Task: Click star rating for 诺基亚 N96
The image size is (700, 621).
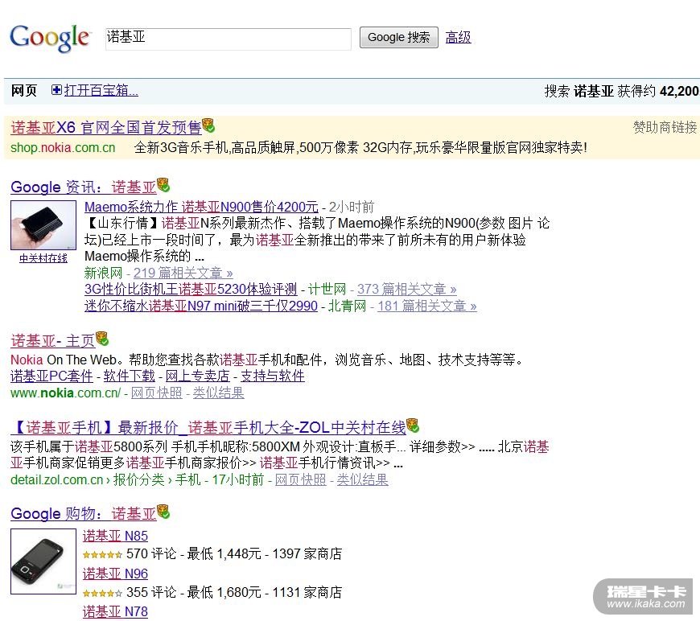Action: point(102,594)
